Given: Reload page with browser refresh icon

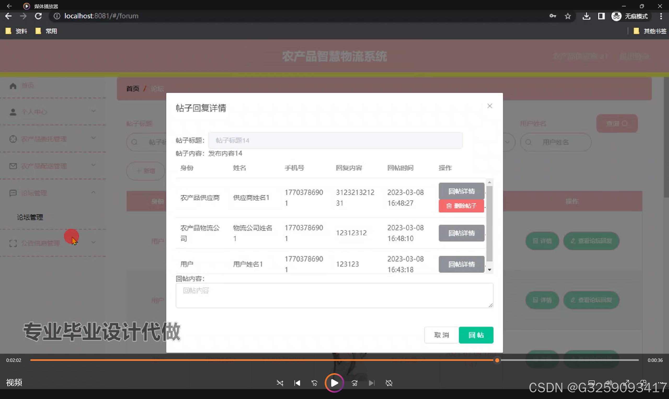Looking at the screenshot, I should pos(38,16).
